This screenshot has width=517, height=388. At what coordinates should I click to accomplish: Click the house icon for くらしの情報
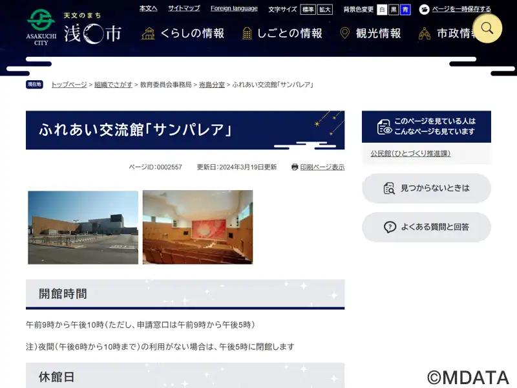[149, 34]
